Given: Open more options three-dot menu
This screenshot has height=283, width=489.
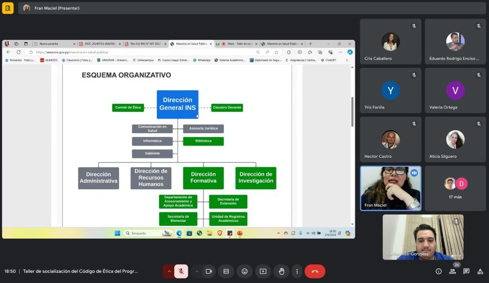Looking at the screenshot, I should point(297,271).
